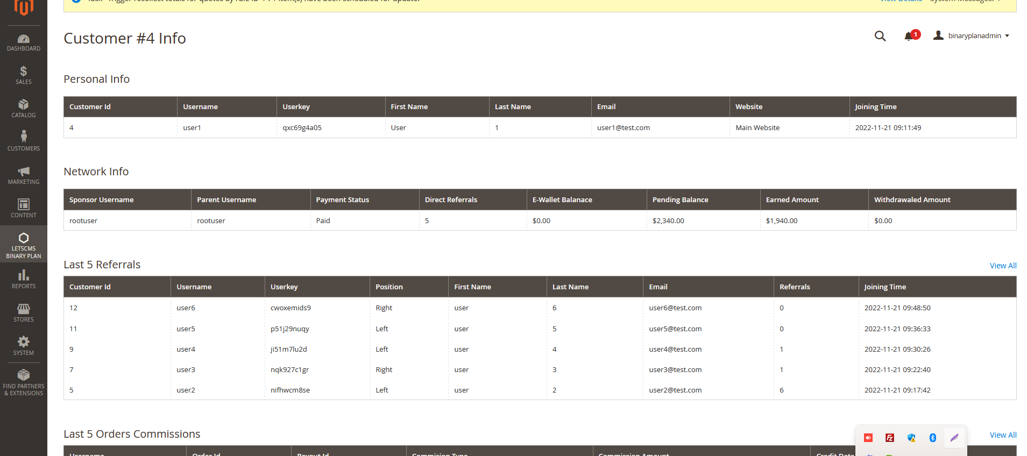Viewport: 1027px width, 456px height.
Task: Click the magnifying glass search icon
Action: click(x=880, y=36)
